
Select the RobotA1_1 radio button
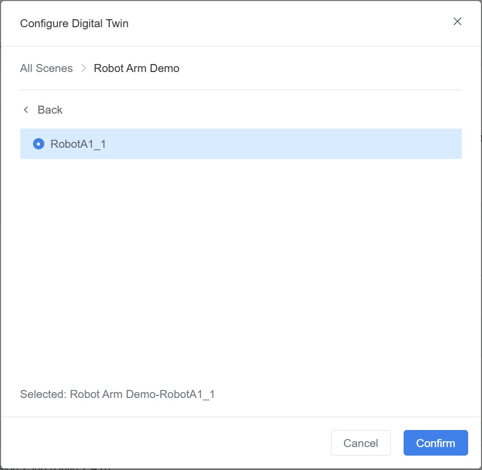pos(38,144)
